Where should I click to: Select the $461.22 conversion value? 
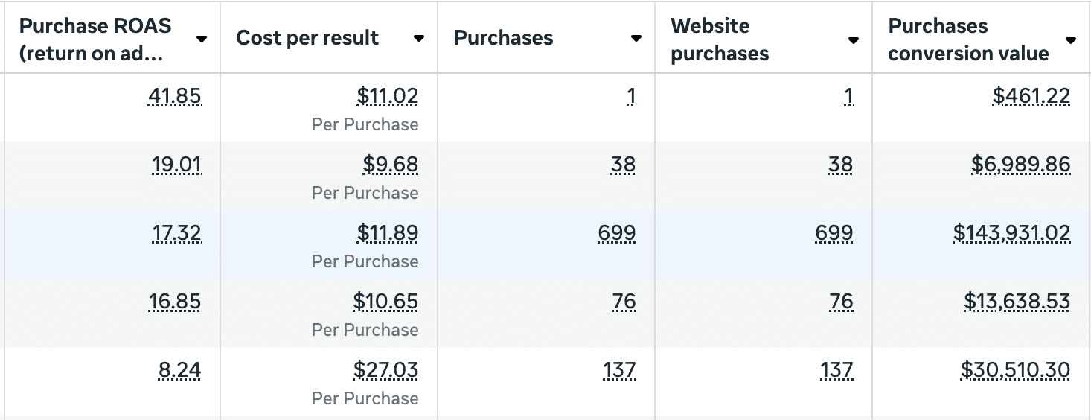coord(1031,96)
